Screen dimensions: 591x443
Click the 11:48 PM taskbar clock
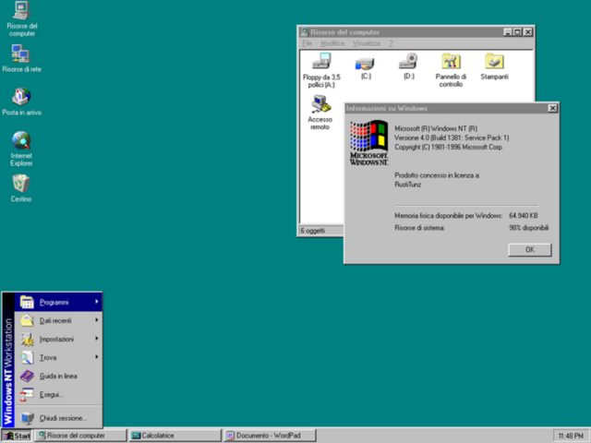pyautogui.click(x=571, y=436)
